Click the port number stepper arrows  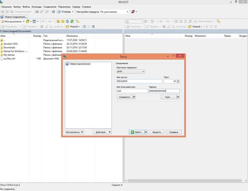178,81
